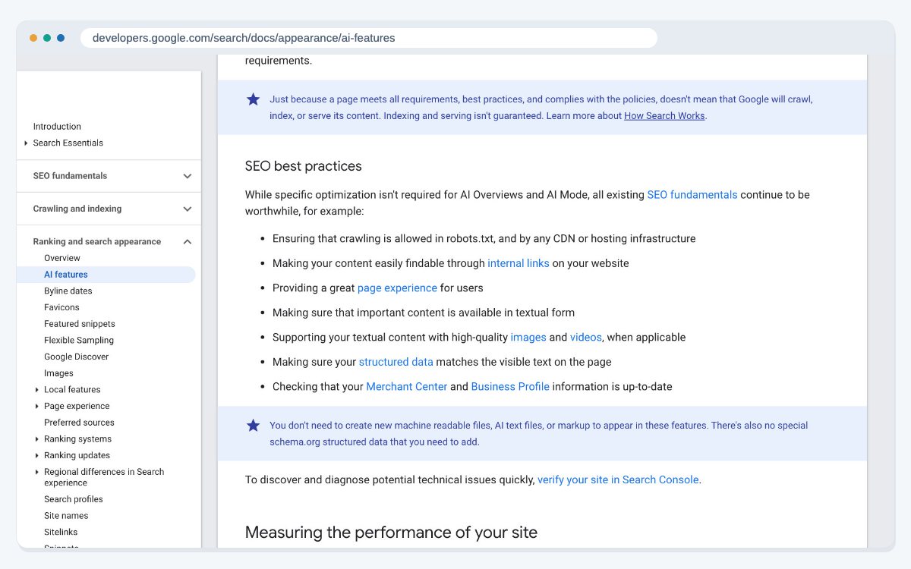
Task: Select SEO fundamentals sidebar heading
Action: (70, 176)
